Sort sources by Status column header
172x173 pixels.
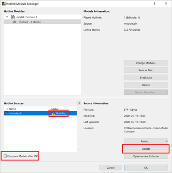[55, 109]
